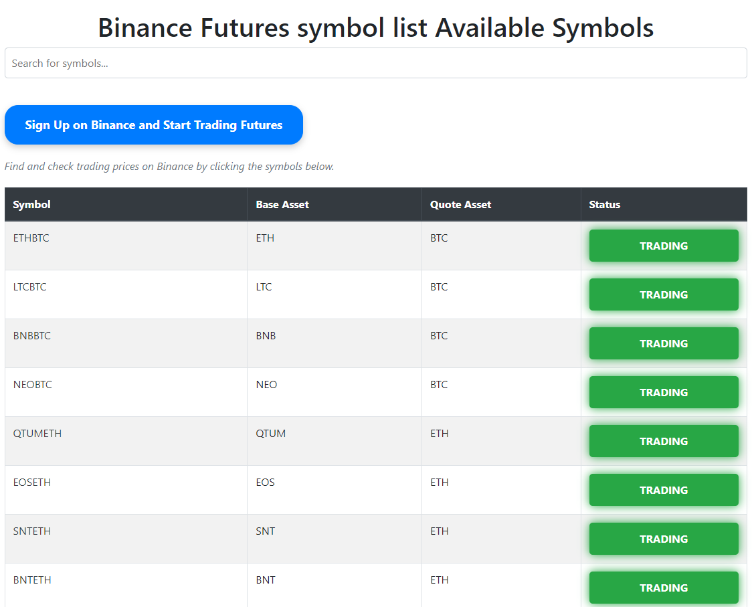The height and width of the screenshot is (607, 754).
Task: Open the SNTETH symbol
Action: [x=31, y=531]
